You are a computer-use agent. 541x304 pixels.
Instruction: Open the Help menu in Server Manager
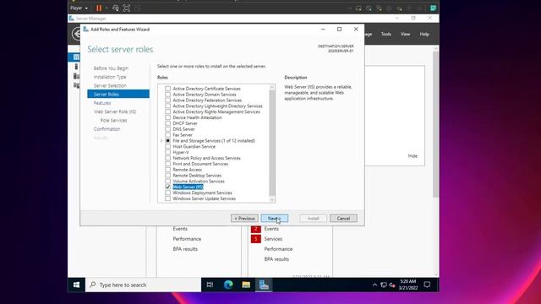coord(424,34)
